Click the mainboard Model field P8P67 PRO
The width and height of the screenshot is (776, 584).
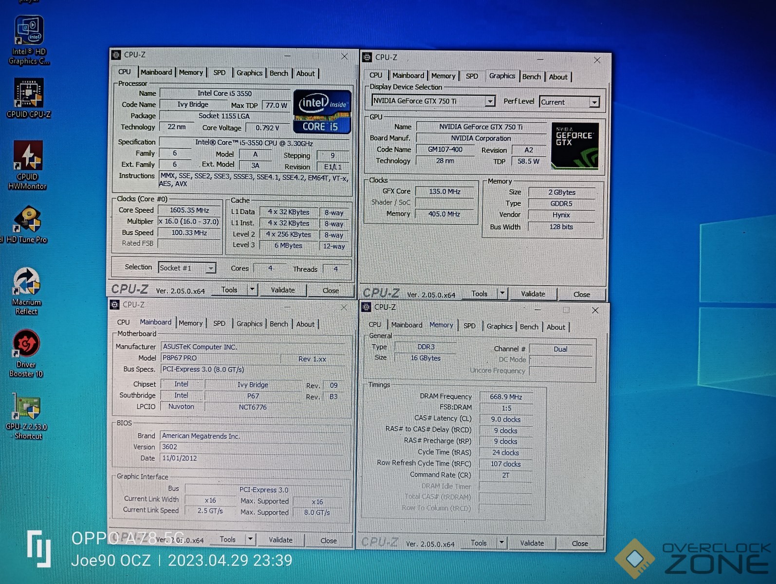click(x=221, y=358)
